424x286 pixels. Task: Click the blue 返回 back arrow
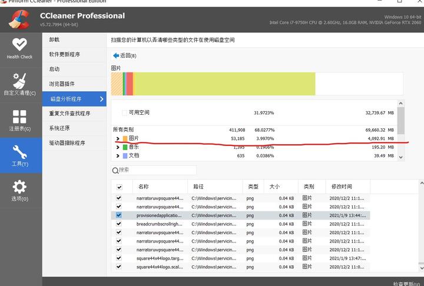[116, 55]
